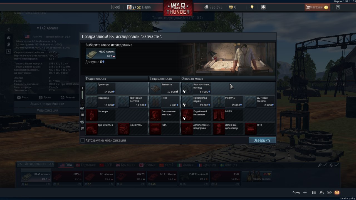
Task: Open the Япония nation tab
Action: pyautogui.click(x=147, y=165)
